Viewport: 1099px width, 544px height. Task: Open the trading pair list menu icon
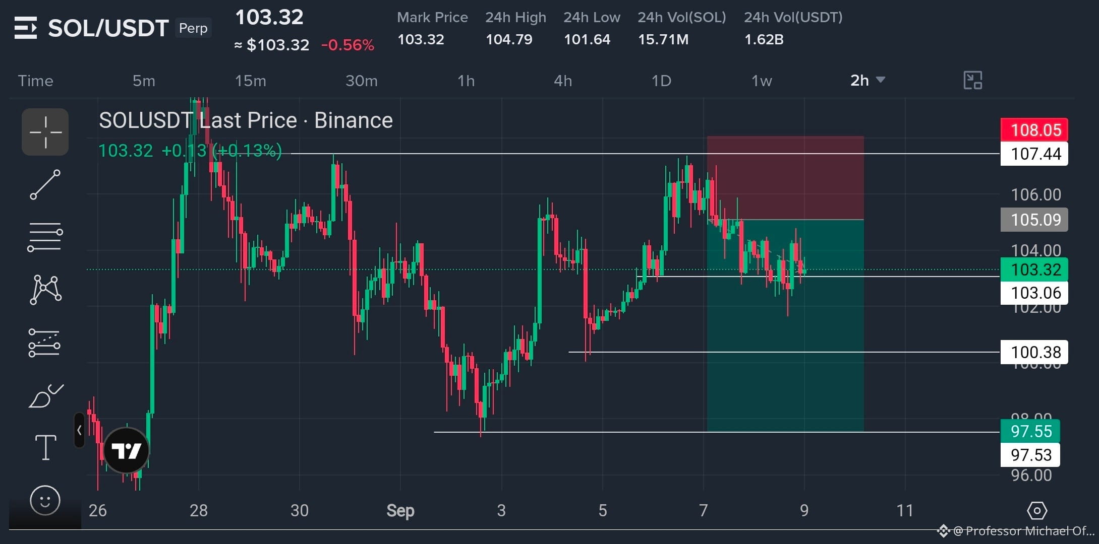(x=26, y=28)
